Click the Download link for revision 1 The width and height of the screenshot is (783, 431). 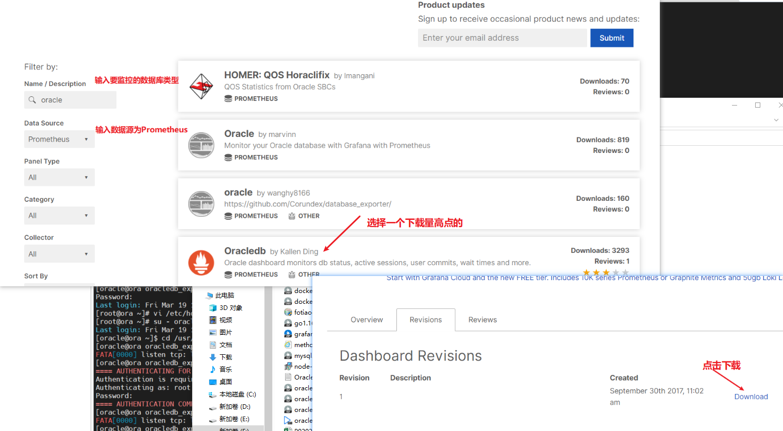point(751,396)
